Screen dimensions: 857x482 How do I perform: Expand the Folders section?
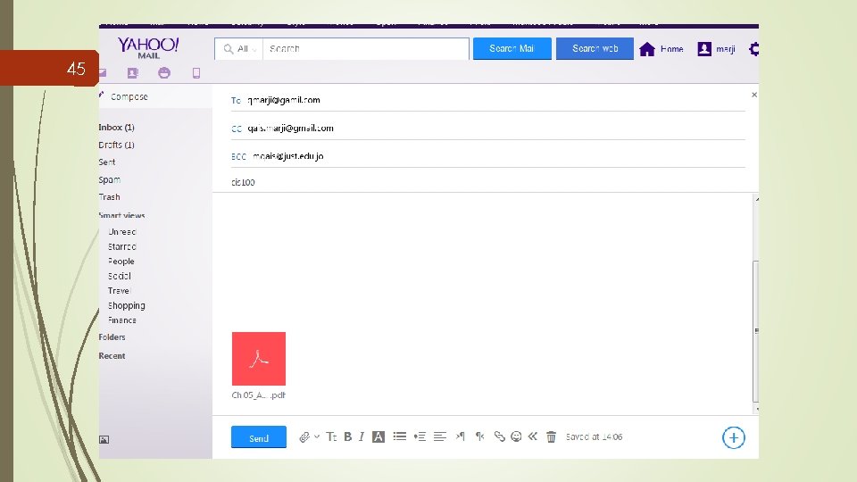coord(112,337)
